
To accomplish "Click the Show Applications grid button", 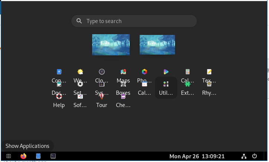I will click(9, 156).
